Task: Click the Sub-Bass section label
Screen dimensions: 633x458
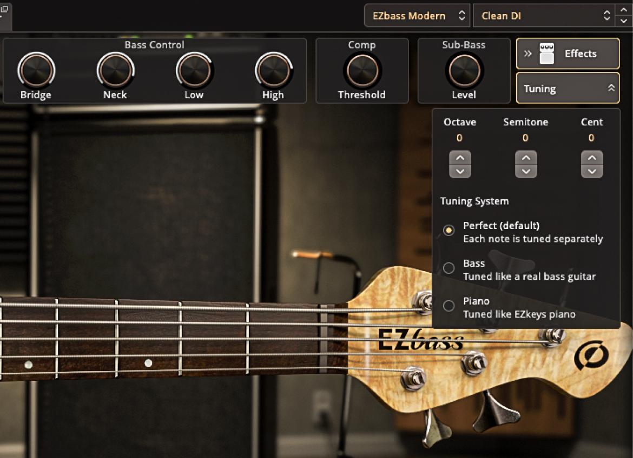Action: [x=464, y=45]
